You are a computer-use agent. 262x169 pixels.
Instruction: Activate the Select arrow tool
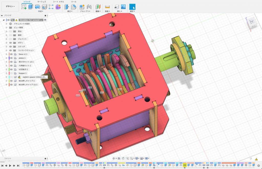(x=132, y=7)
